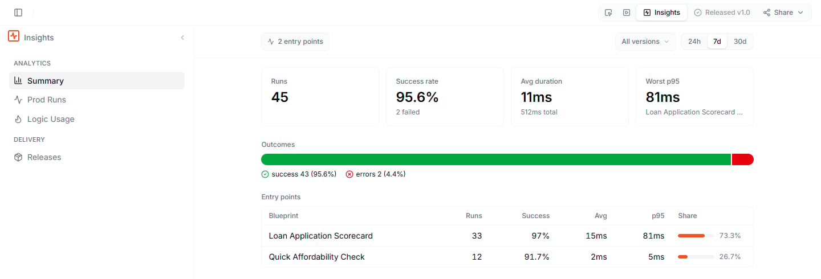Click the Avg duration stat card
Screen dimensions: 821x279
(570, 97)
